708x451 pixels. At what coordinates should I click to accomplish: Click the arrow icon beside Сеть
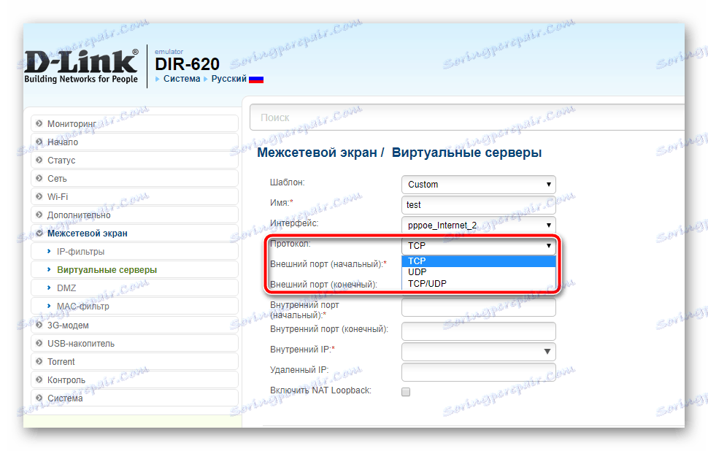tap(37, 178)
